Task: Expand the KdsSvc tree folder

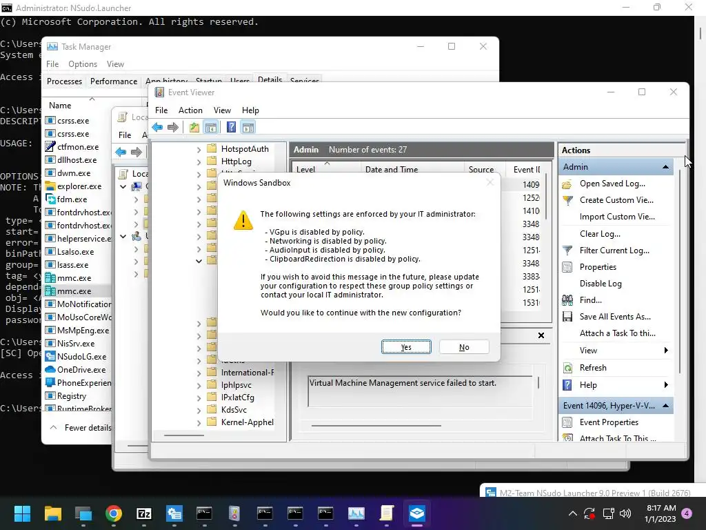Action: click(199, 410)
